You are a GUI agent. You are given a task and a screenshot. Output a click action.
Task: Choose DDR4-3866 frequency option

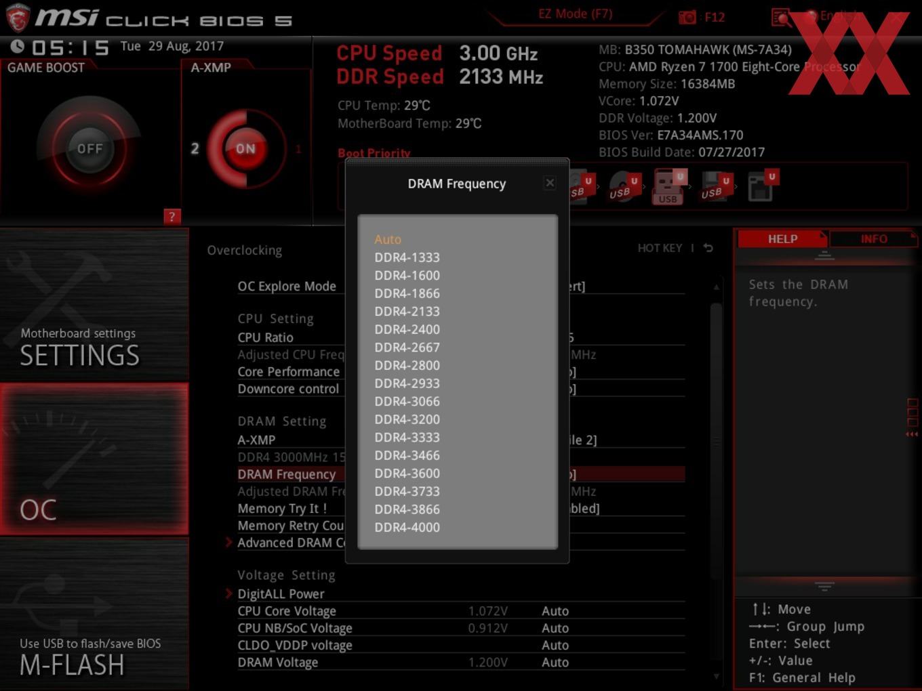pos(407,509)
